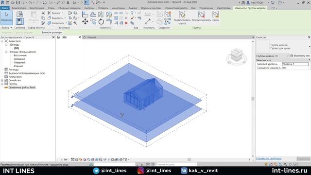This screenshot has height=175, width=311.
Task: Click the Справка по свойствам link
Action: pos(269,158)
